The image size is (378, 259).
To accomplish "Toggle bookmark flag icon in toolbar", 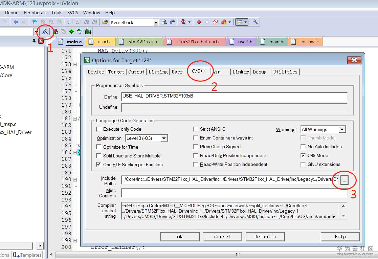I will 35,22.
